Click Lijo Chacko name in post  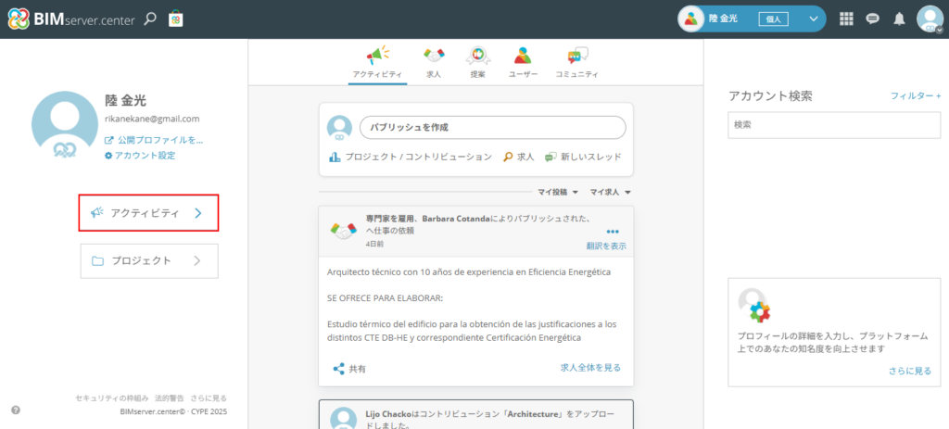[388, 414]
